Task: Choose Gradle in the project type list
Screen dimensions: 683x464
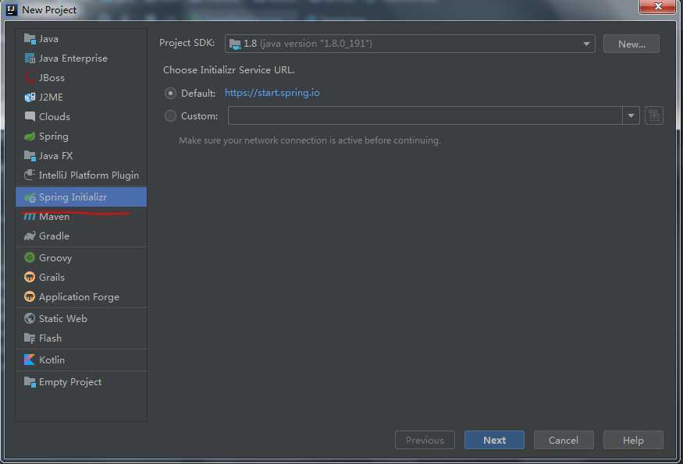Action: [81, 236]
